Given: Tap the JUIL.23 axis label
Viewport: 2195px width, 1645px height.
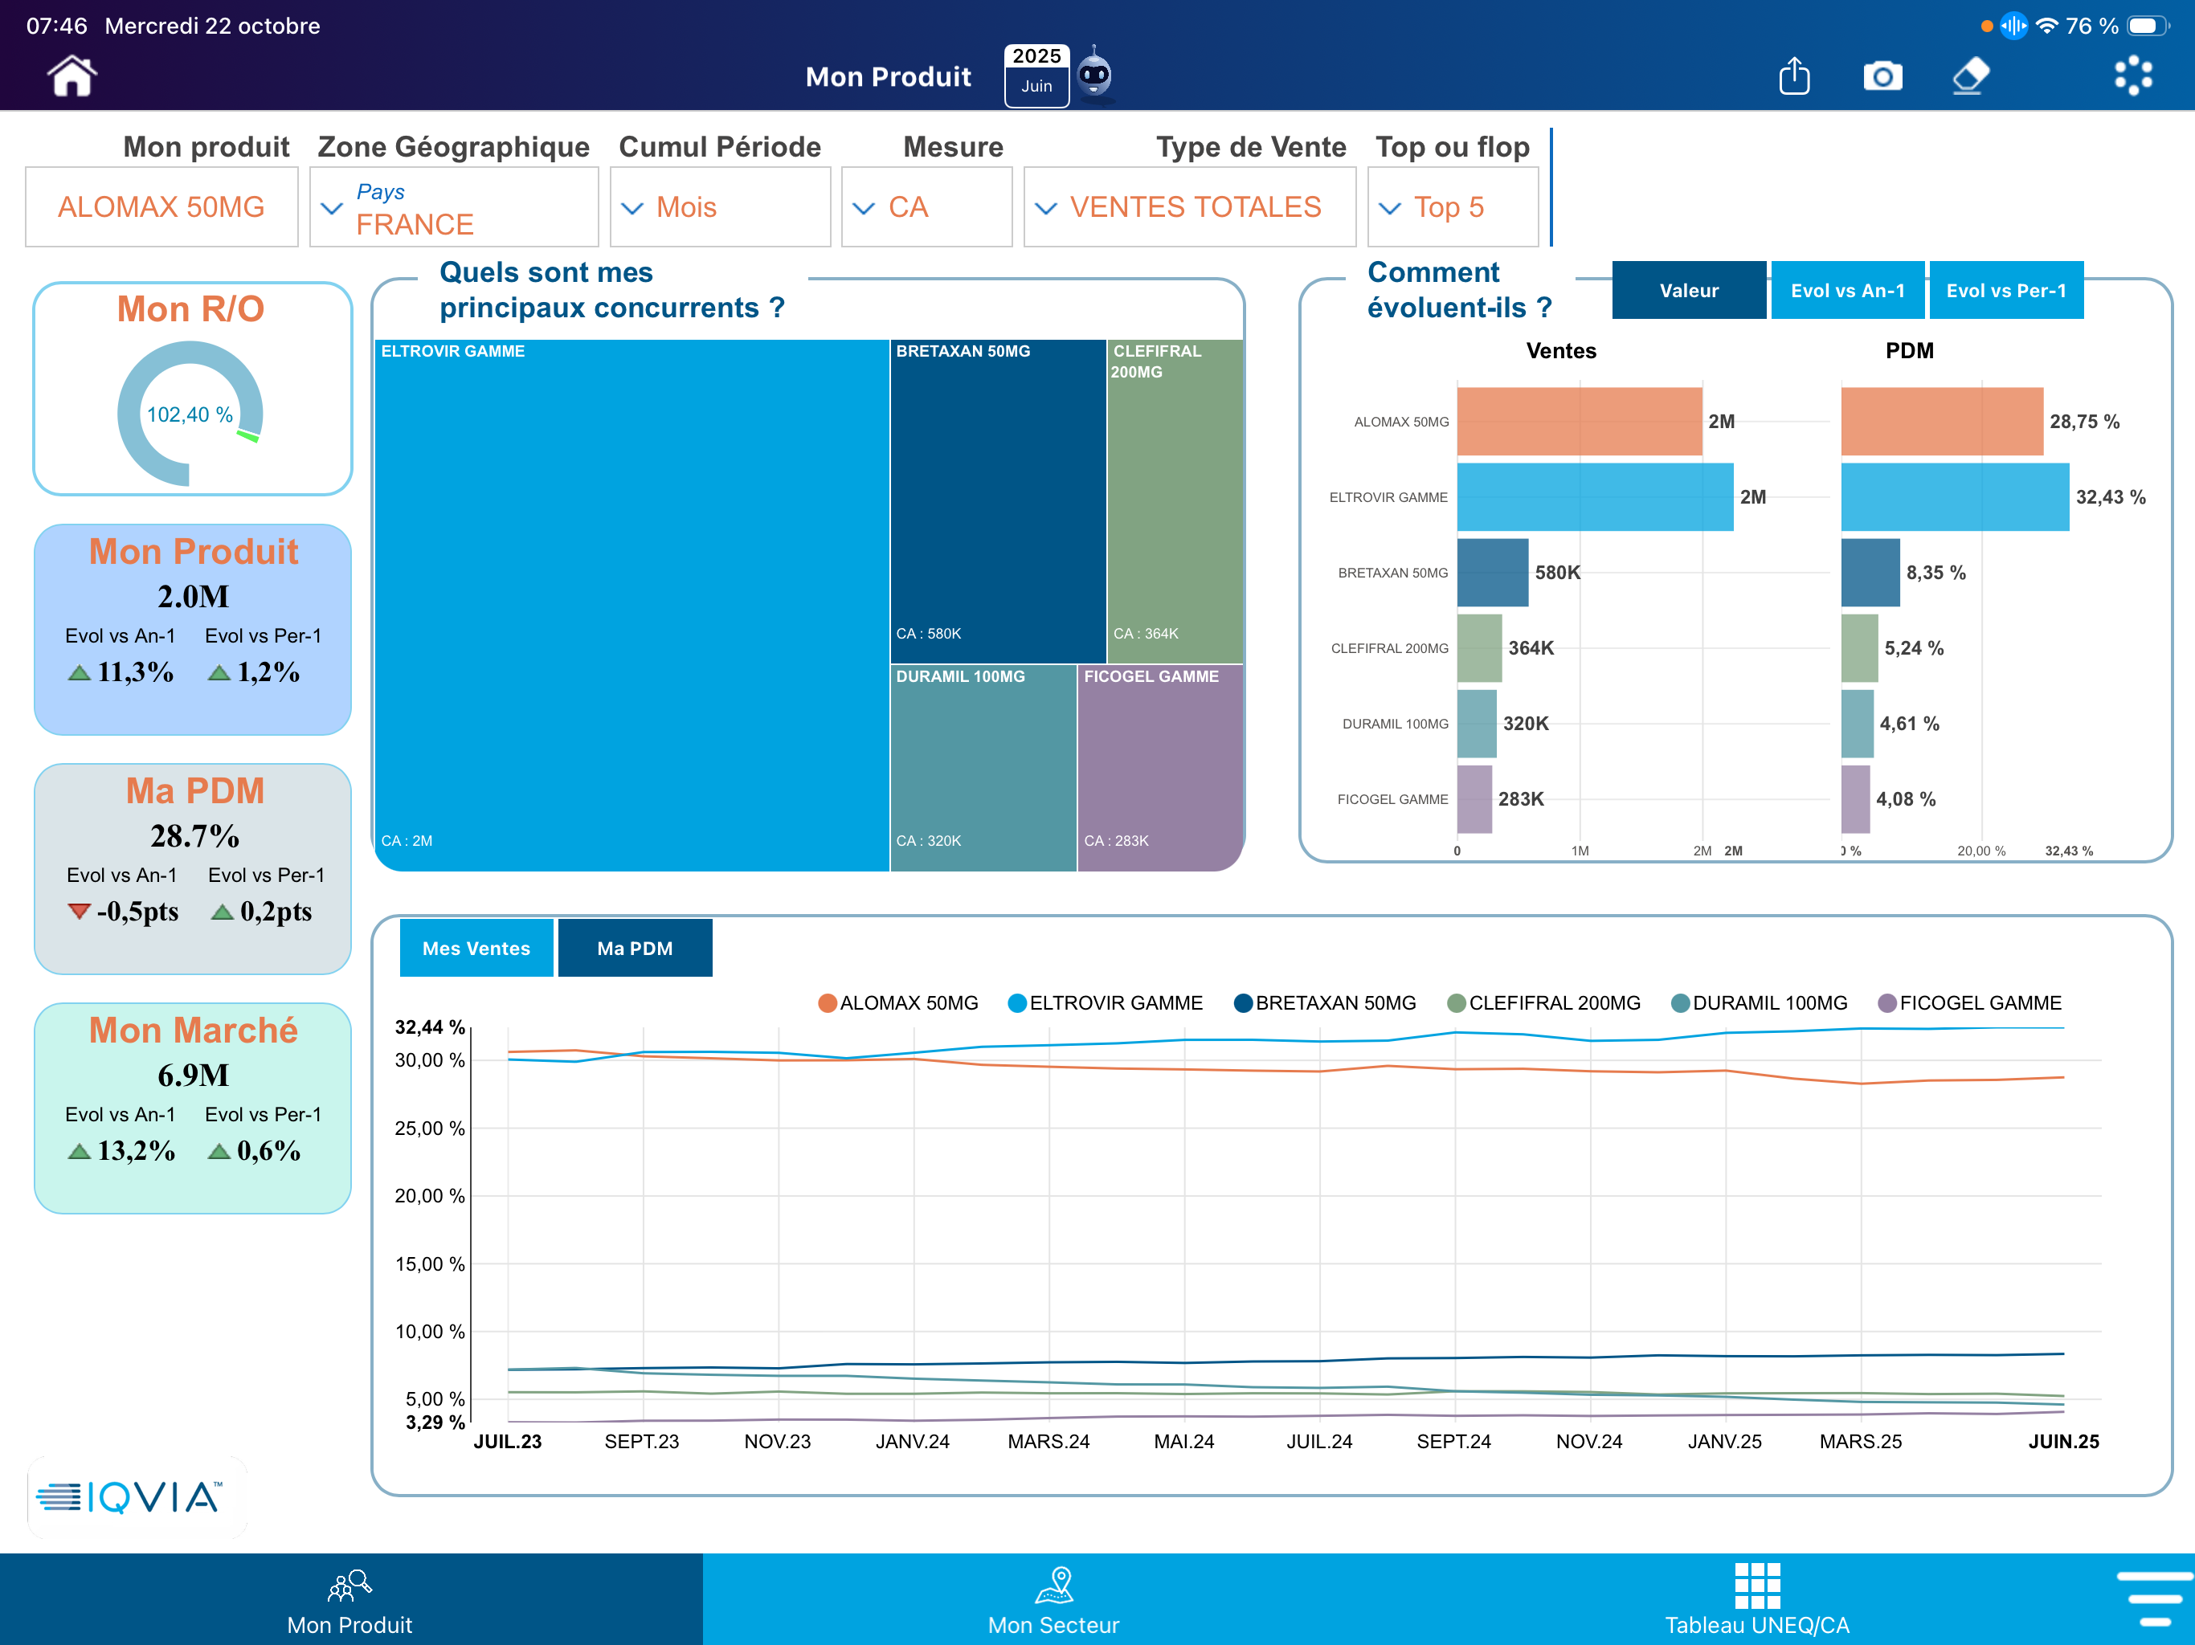Looking at the screenshot, I should coord(507,1442).
